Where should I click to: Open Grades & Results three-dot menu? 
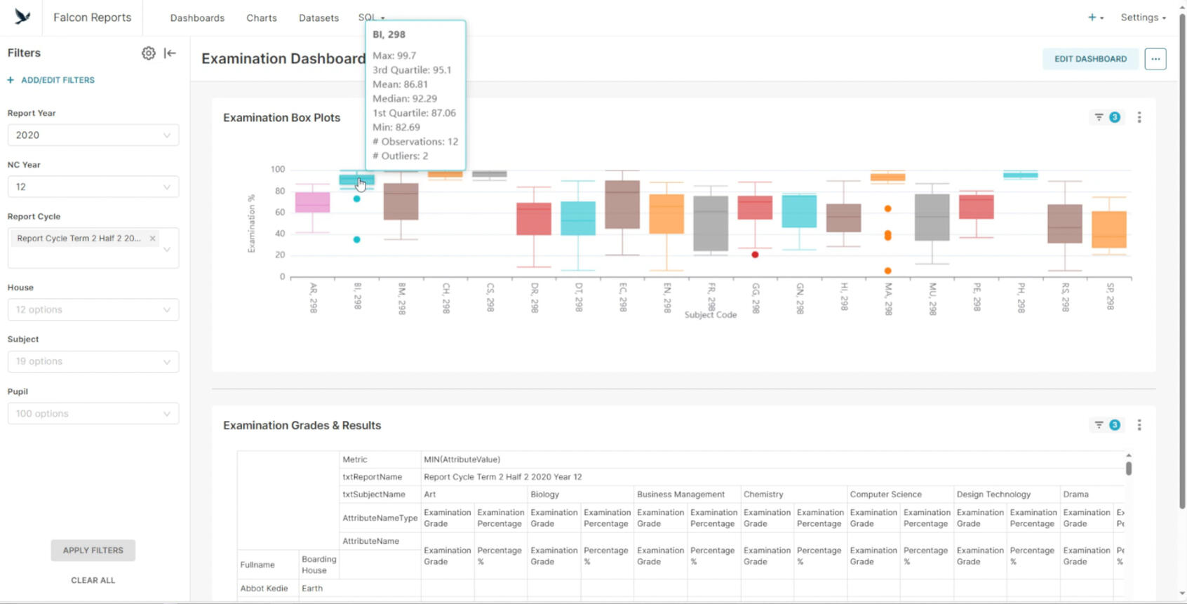coord(1139,425)
